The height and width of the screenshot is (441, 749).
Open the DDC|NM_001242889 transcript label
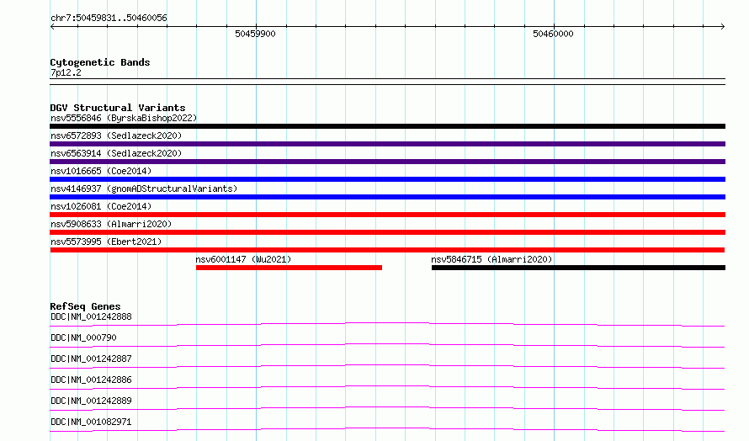[x=91, y=401]
